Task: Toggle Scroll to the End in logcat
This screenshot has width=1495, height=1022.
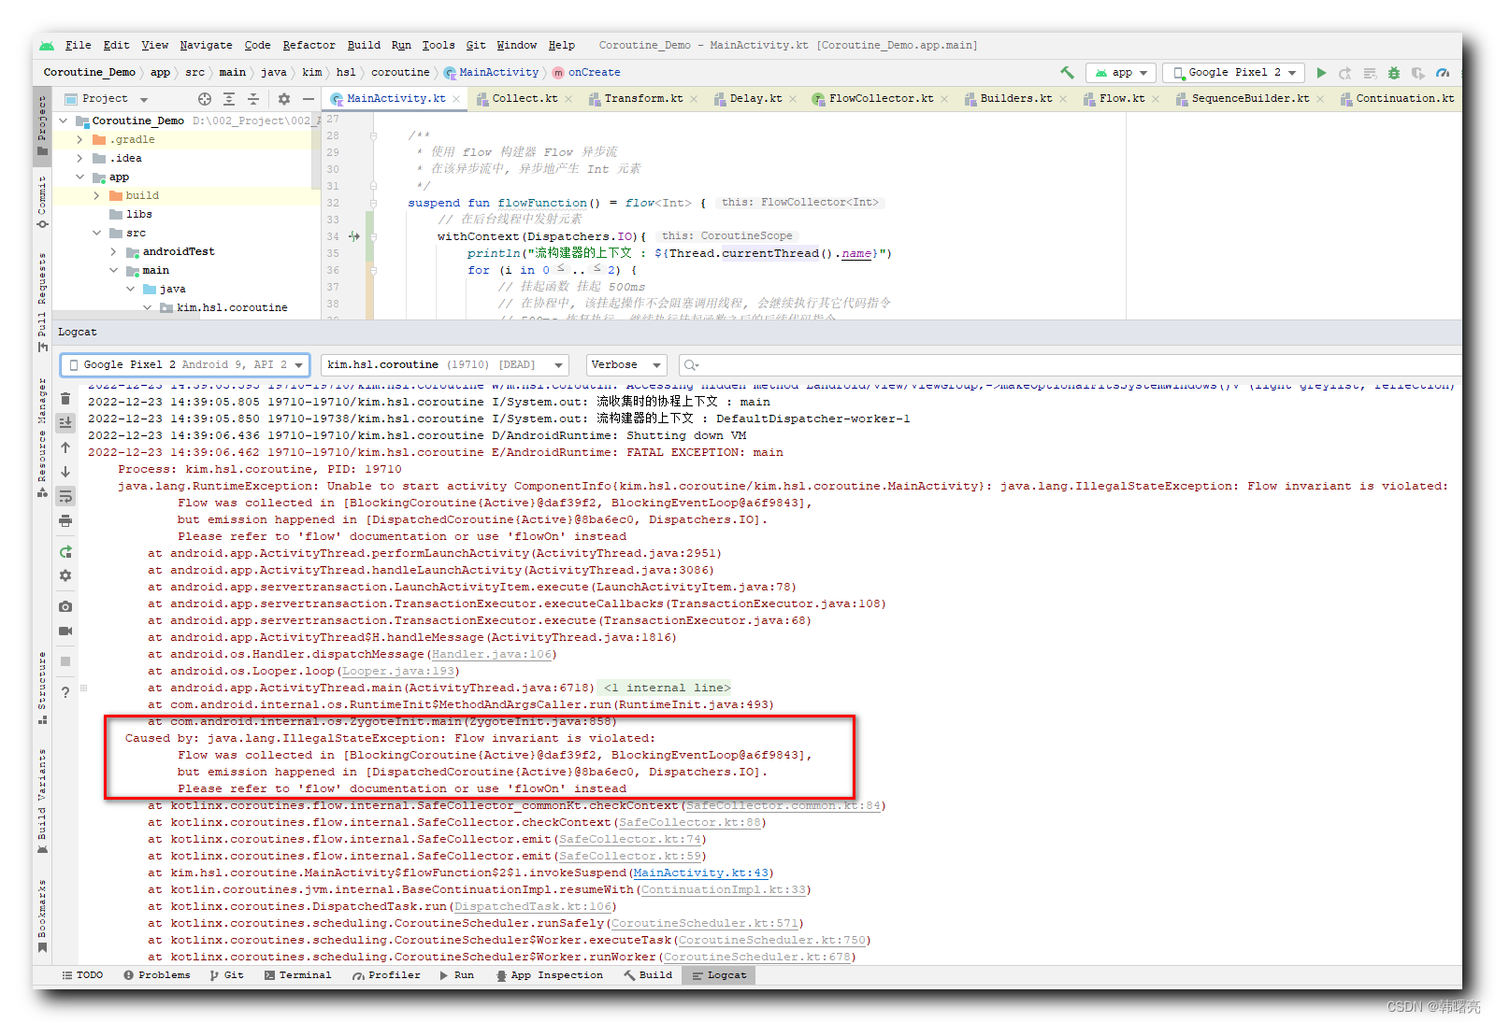Action: pyautogui.click(x=65, y=423)
